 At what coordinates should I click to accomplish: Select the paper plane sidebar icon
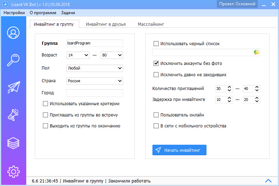tap(13, 88)
